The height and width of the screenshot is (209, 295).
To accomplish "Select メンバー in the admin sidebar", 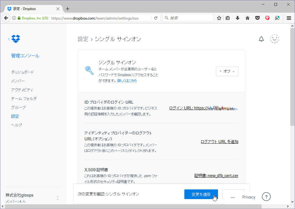I will click(18, 81).
